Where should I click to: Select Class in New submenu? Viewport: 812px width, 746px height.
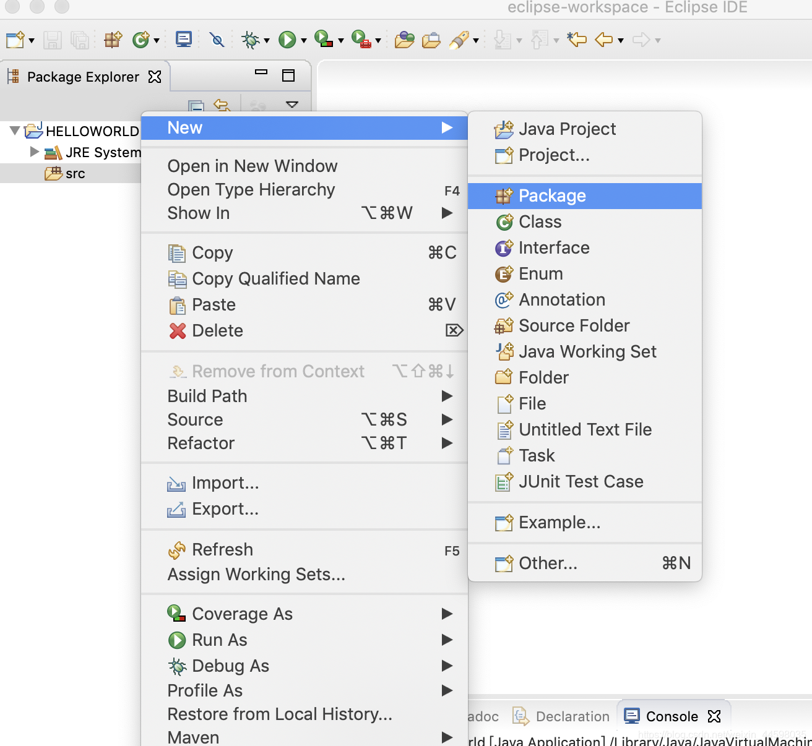click(585, 221)
